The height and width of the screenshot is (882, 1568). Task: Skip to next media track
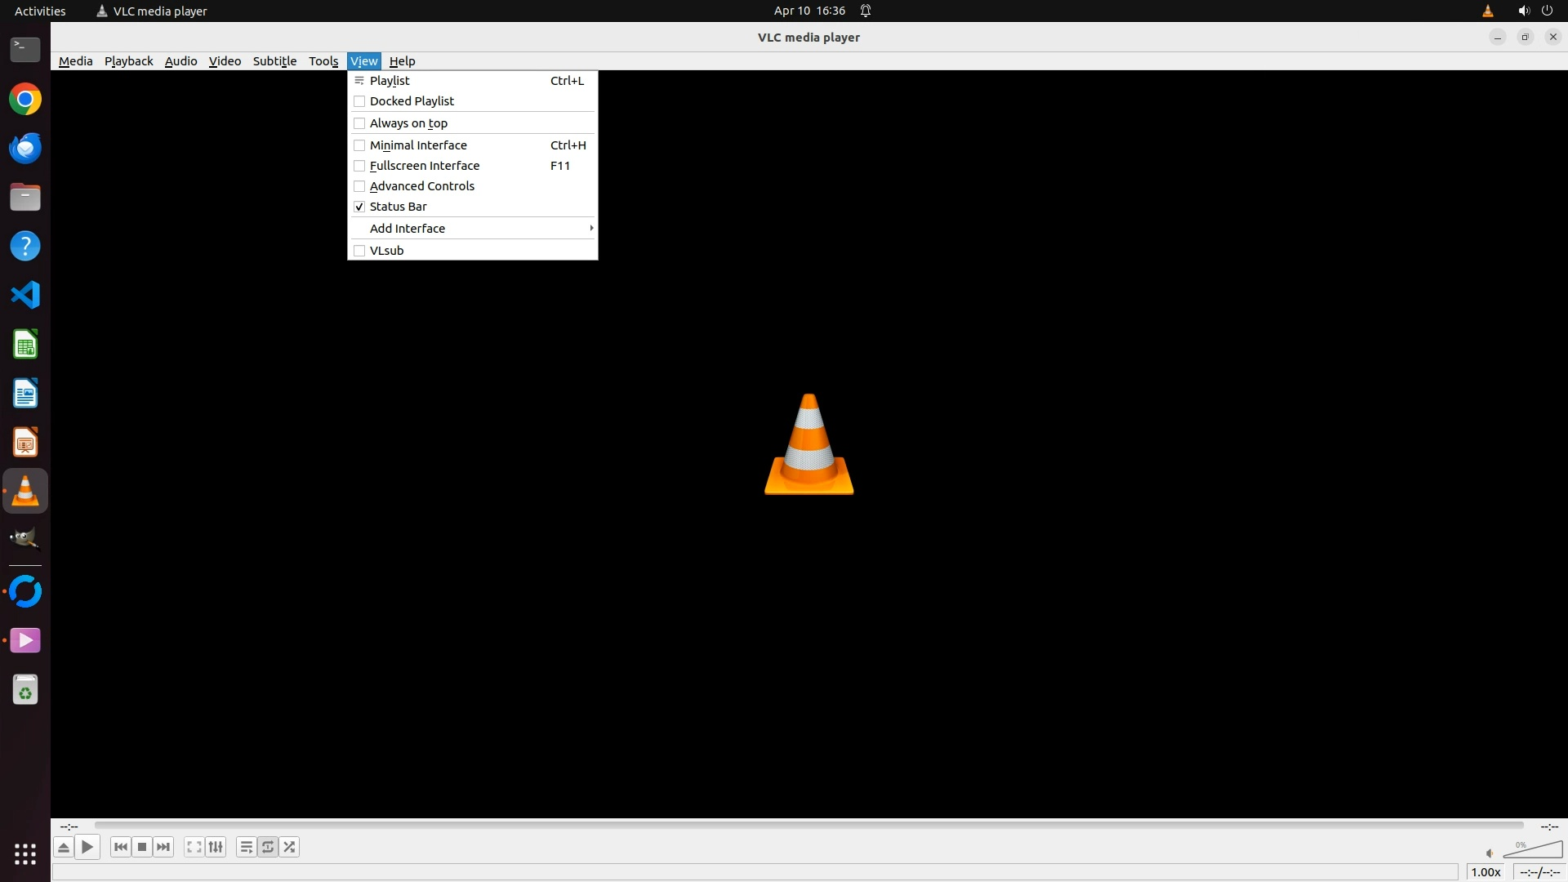tap(163, 847)
